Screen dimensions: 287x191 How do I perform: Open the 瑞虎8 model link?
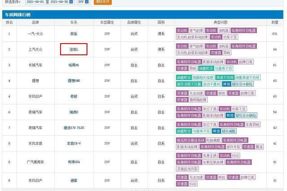[74, 111]
